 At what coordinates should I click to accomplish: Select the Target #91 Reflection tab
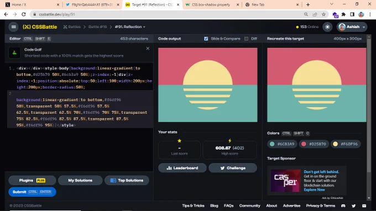click(152, 4)
